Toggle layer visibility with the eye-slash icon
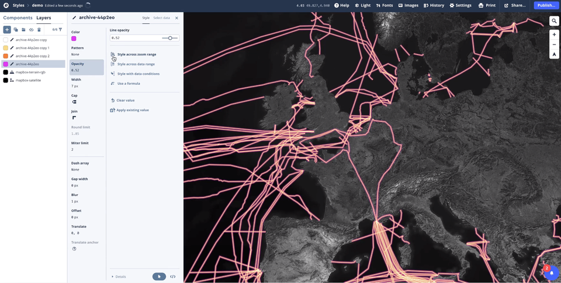 [x=32, y=29]
